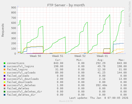Click the yellow successful_uploads legend swatch
132x104 pixels.
(5, 73)
